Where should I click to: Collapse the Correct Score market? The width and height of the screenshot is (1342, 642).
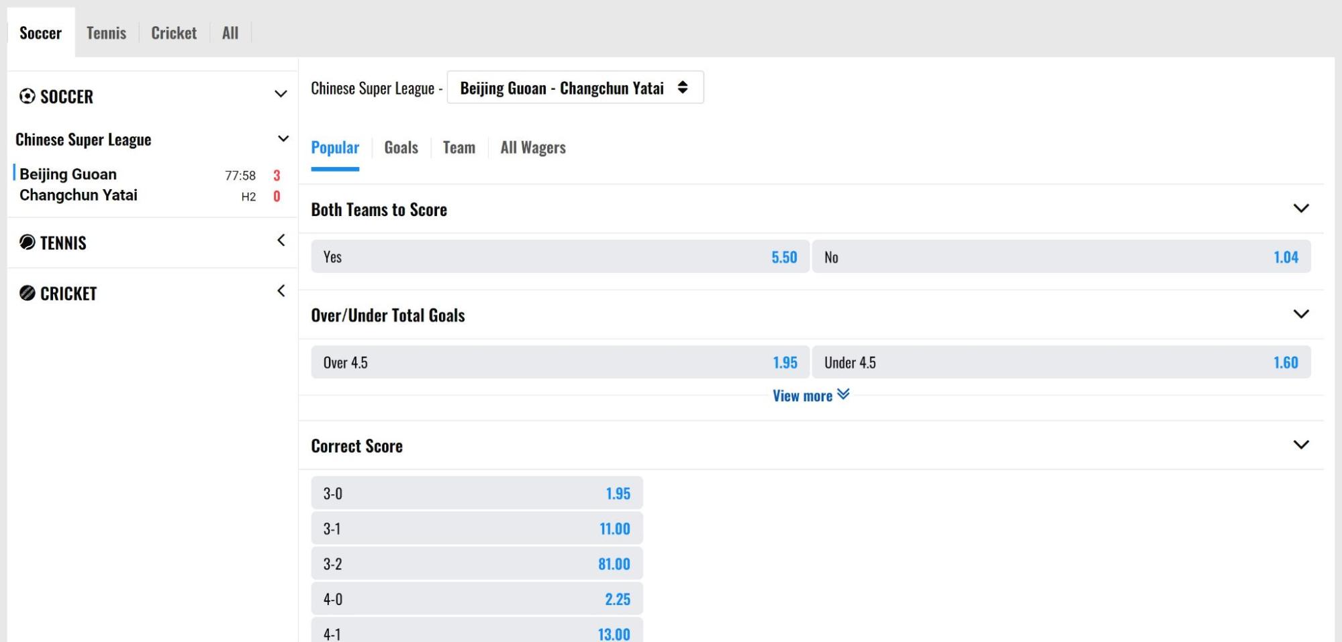1301,445
